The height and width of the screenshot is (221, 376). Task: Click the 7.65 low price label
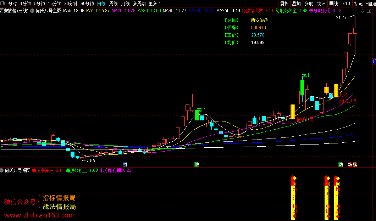click(91, 161)
